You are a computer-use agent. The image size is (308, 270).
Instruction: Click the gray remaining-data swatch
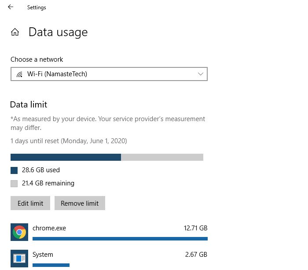[x=14, y=184]
